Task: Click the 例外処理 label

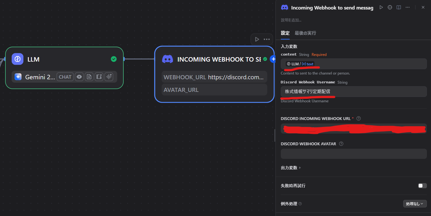Action: click(289, 204)
